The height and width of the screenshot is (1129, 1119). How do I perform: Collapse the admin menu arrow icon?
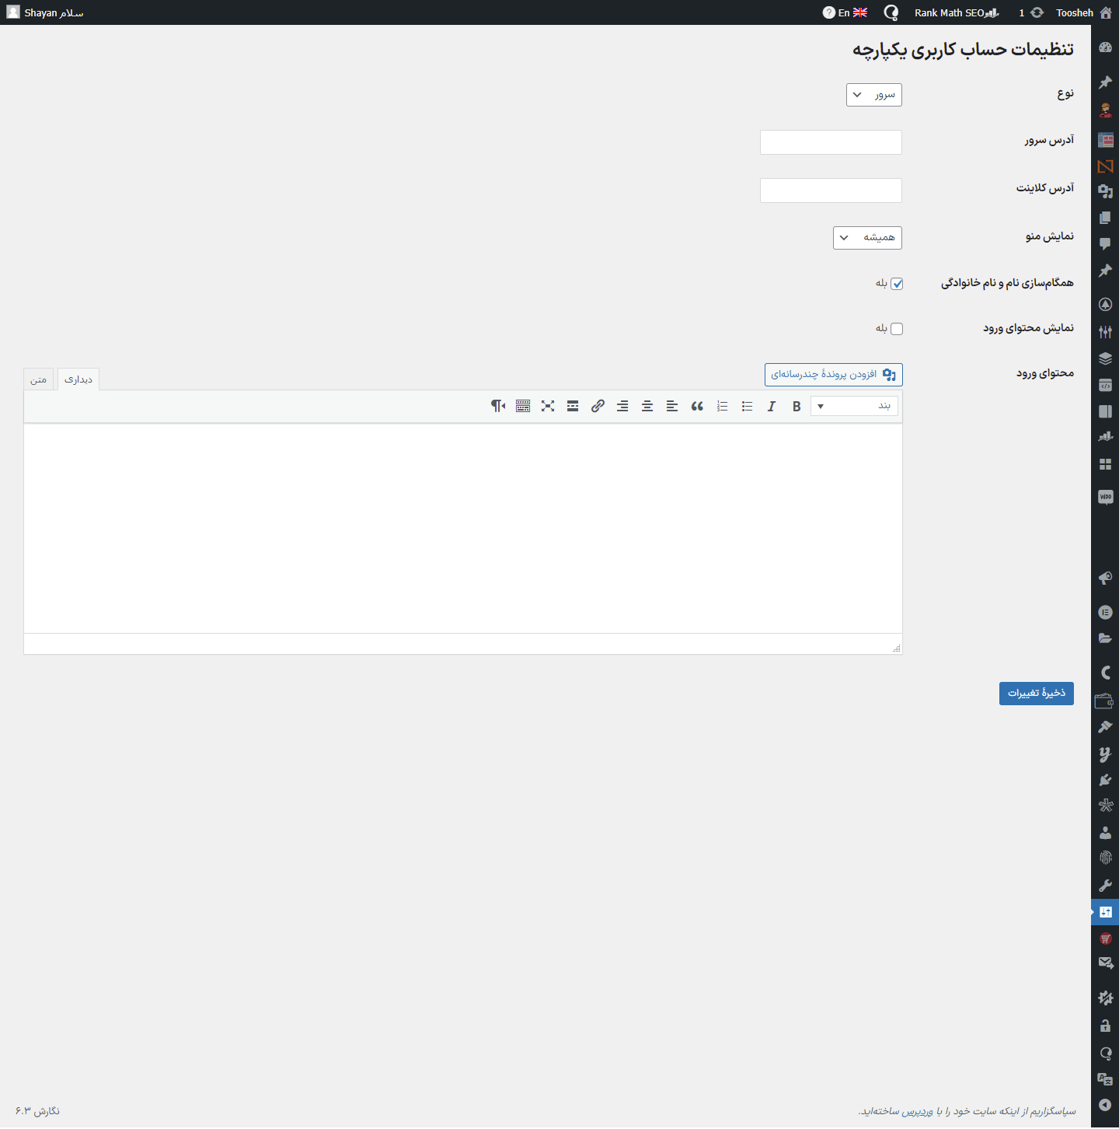(1105, 1105)
